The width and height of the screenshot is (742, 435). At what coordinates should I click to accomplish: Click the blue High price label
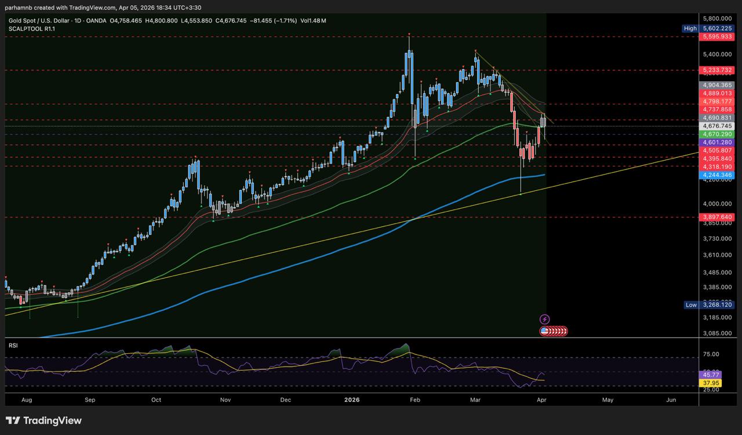690,28
